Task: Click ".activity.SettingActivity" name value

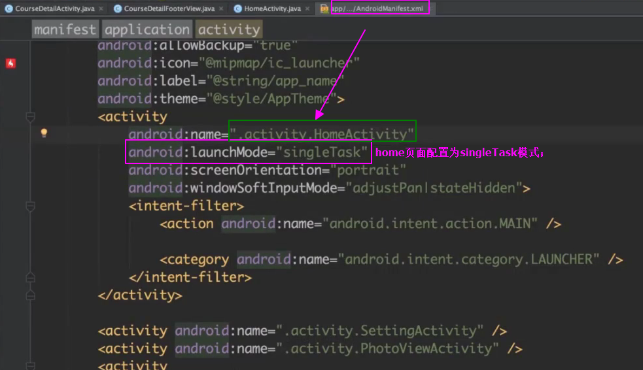Action: (x=380, y=331)
